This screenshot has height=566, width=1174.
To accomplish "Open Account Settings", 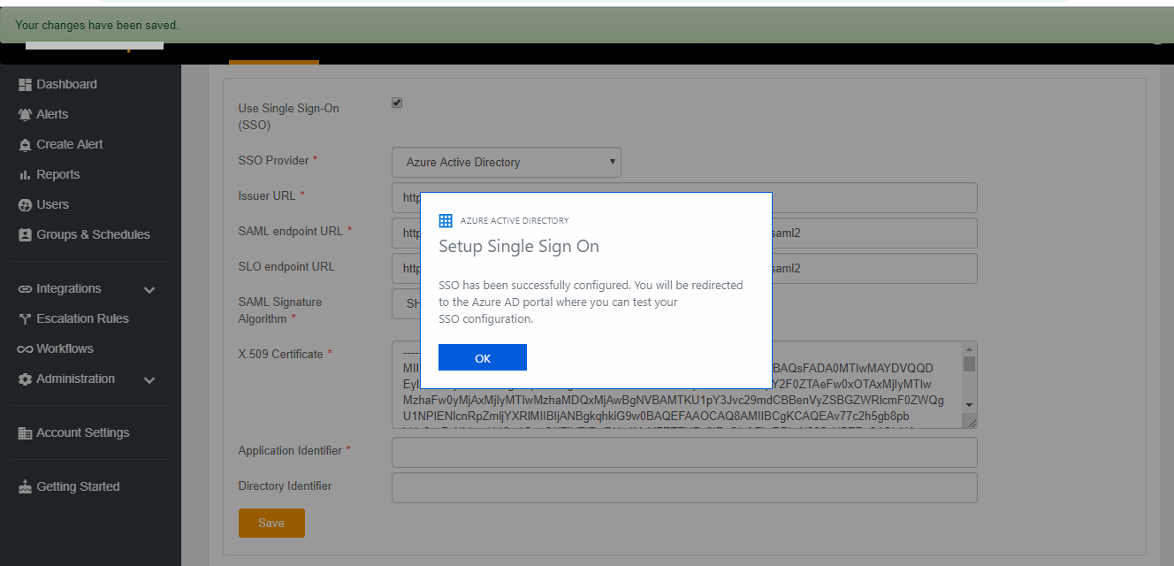I will pos(83,432).
